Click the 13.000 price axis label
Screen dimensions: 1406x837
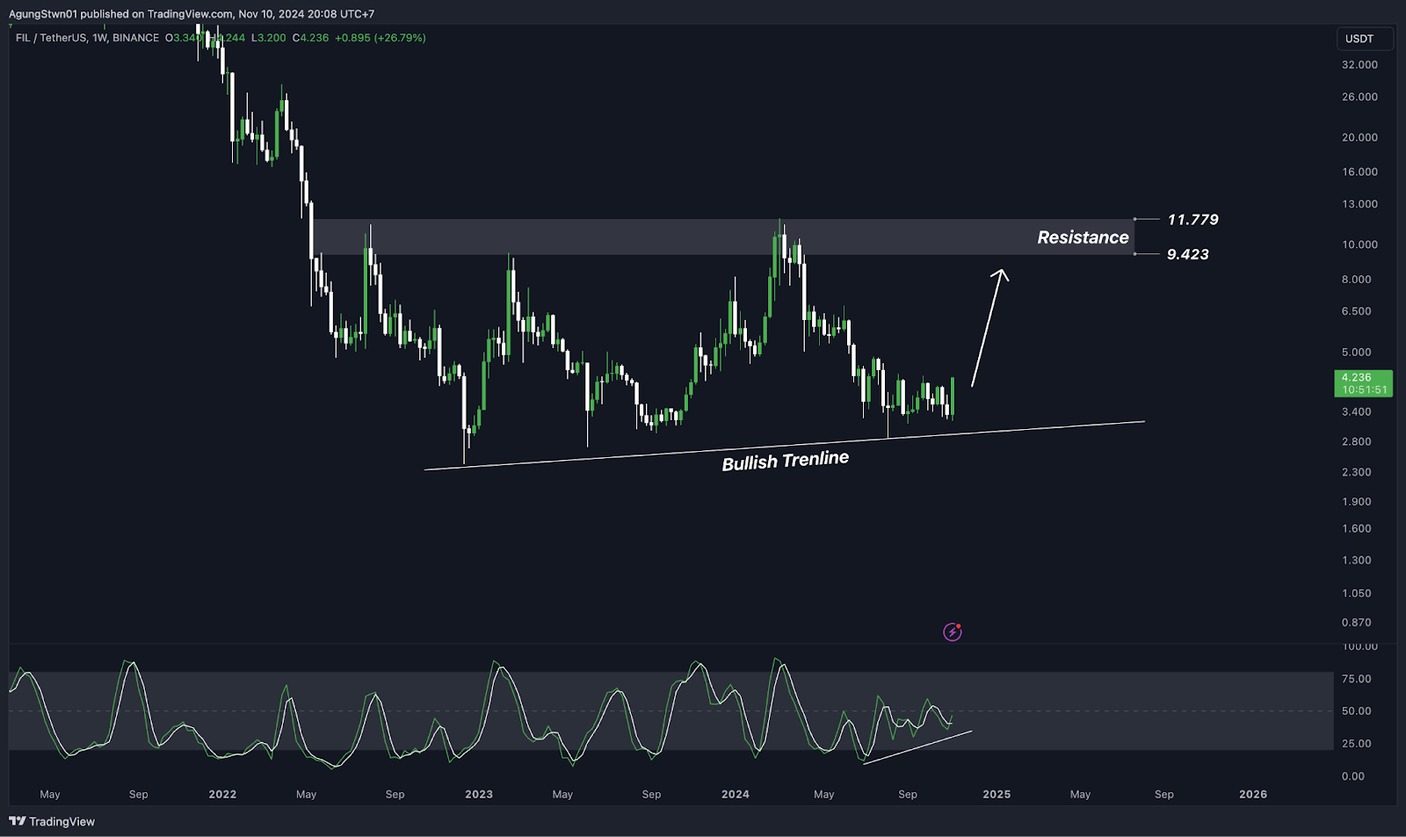1359,204
